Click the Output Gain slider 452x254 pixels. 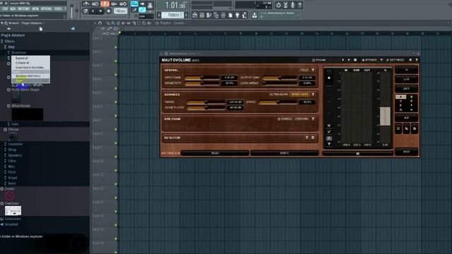click(280, 78)
